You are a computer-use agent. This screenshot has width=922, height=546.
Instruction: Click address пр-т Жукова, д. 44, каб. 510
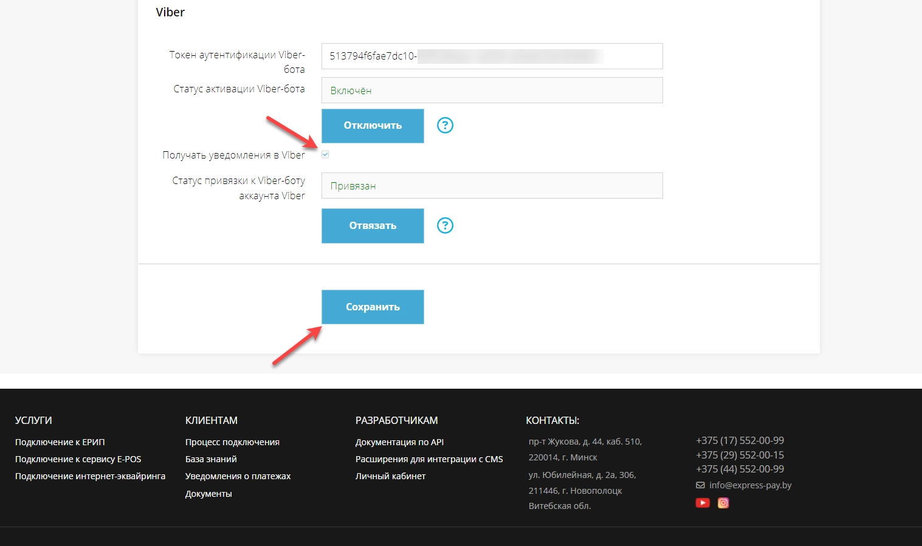coord(585,442)
